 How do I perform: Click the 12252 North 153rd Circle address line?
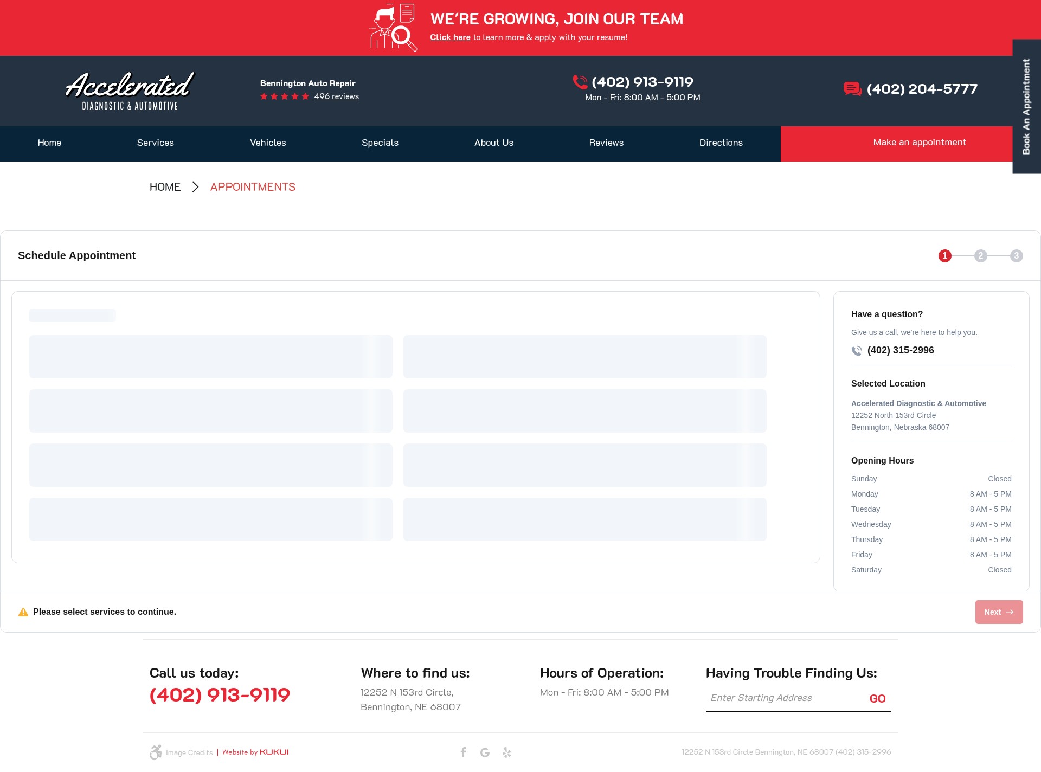894,415
